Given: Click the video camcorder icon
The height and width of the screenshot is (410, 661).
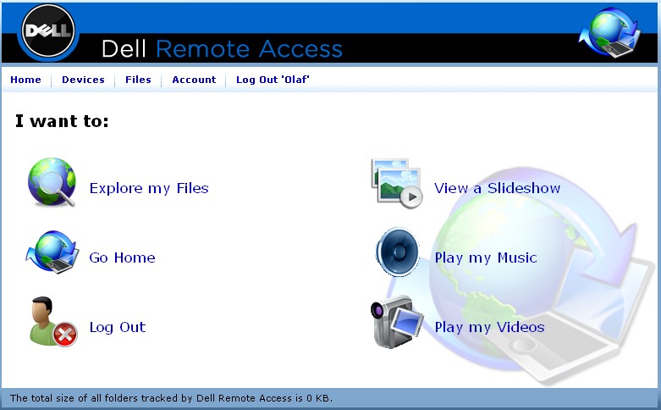Looking at the screenshot, I should (x=397, y=322).
